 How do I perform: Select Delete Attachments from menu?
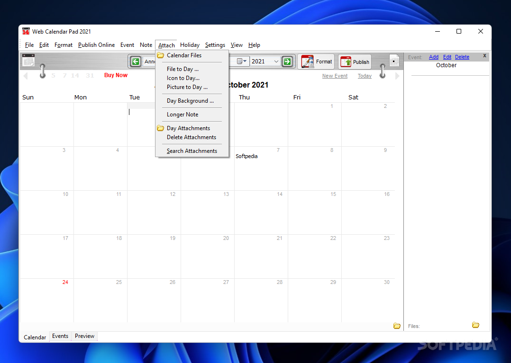192,137
